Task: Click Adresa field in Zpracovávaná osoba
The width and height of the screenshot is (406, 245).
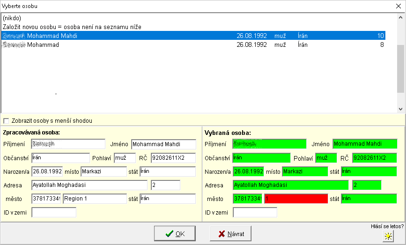Action: (x=89, y=185)
